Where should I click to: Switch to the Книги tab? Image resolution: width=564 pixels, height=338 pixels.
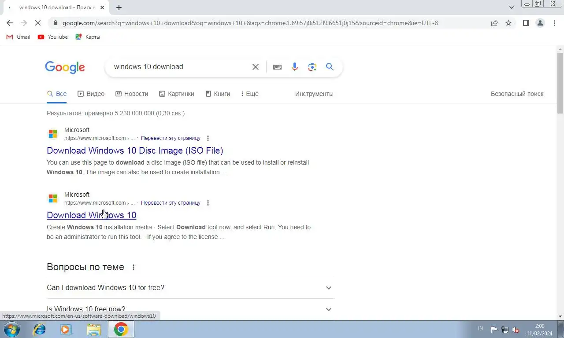218,94
